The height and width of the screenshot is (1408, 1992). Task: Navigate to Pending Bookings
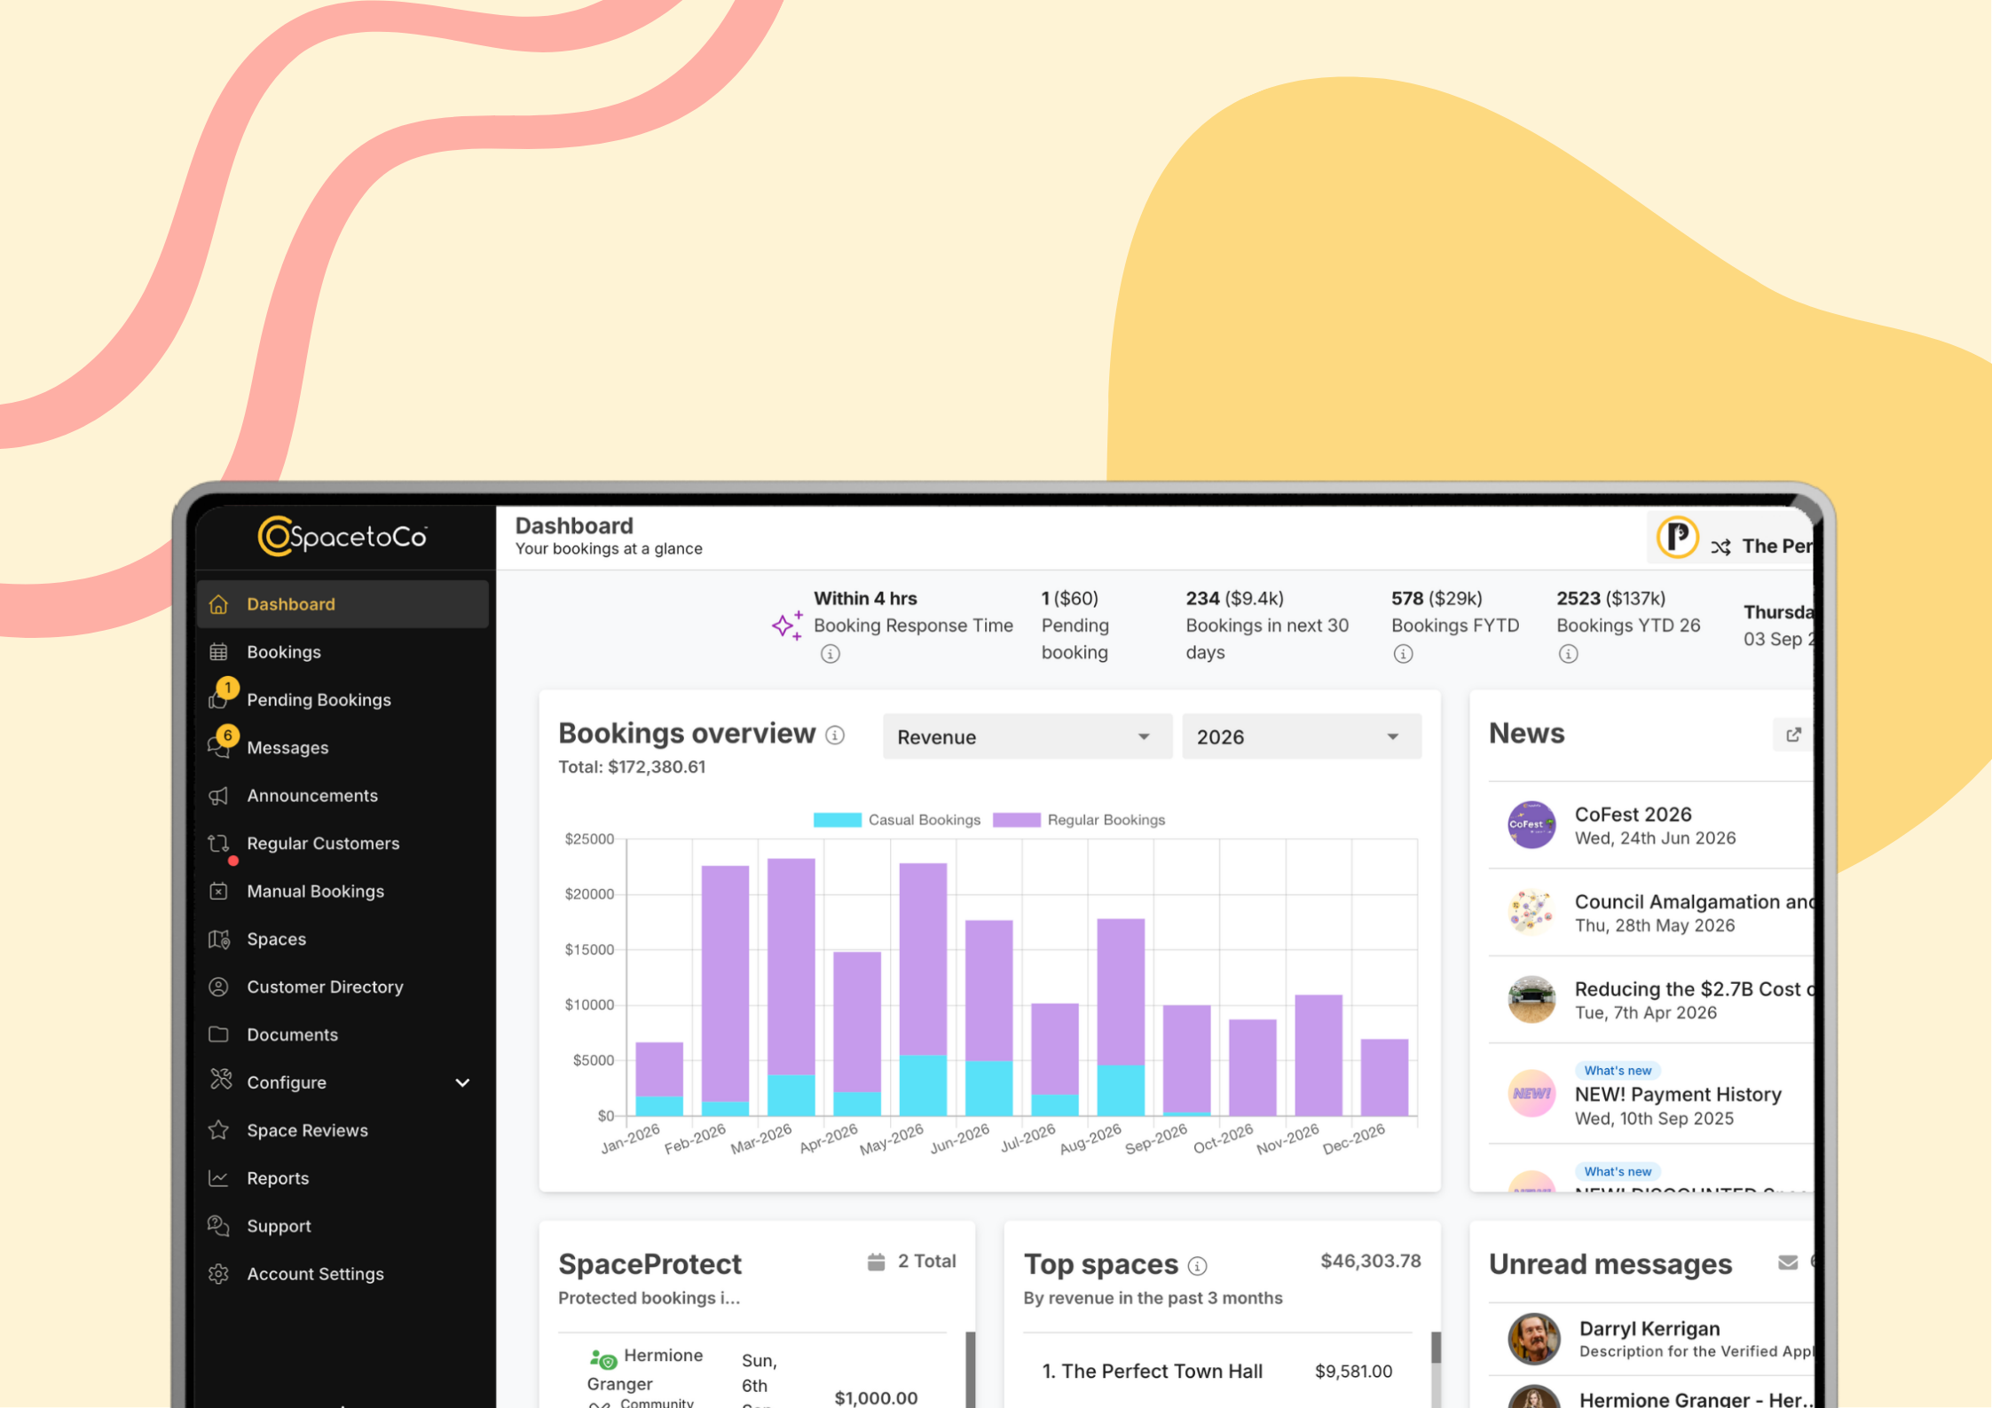click(343, 700)
